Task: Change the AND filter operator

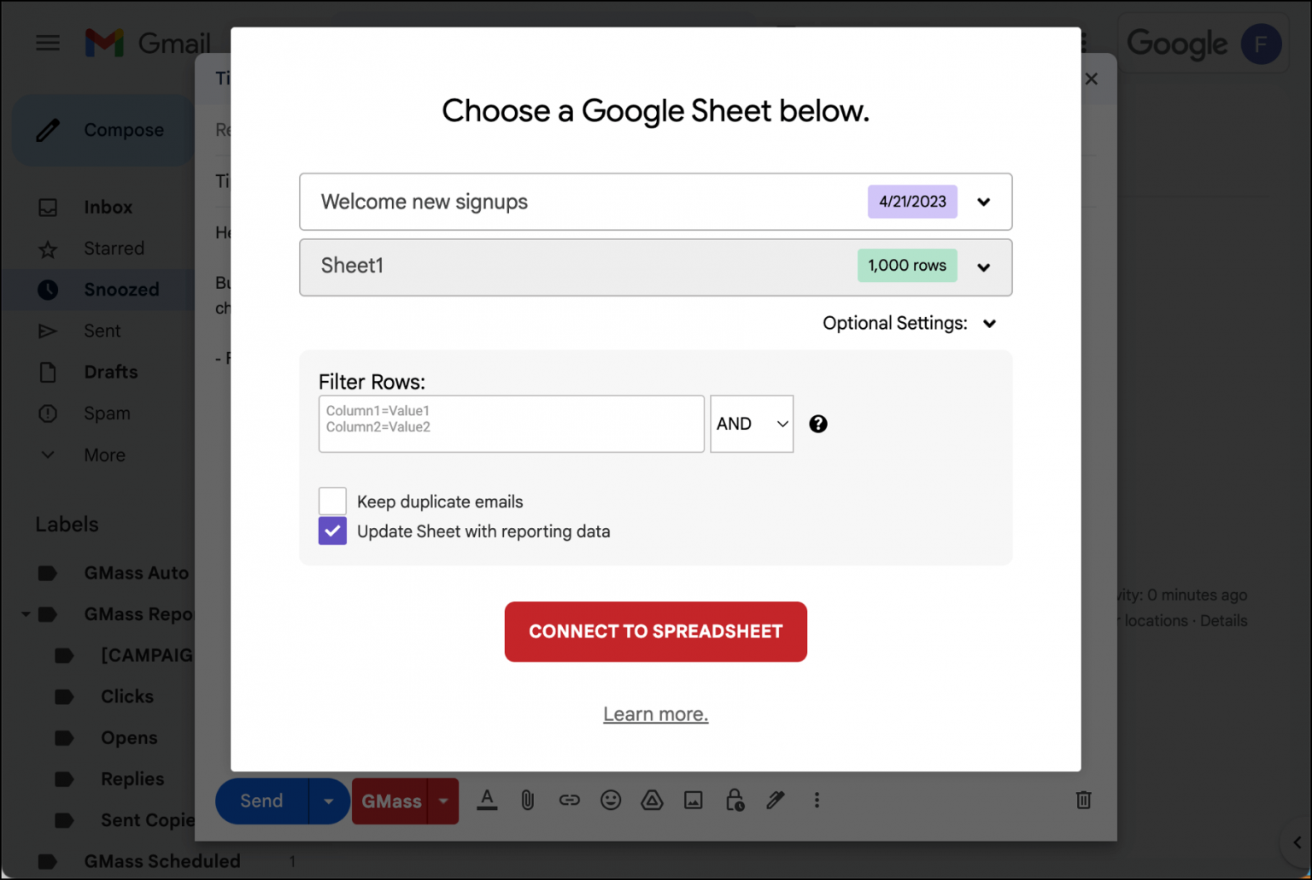Action: point(751,423)
